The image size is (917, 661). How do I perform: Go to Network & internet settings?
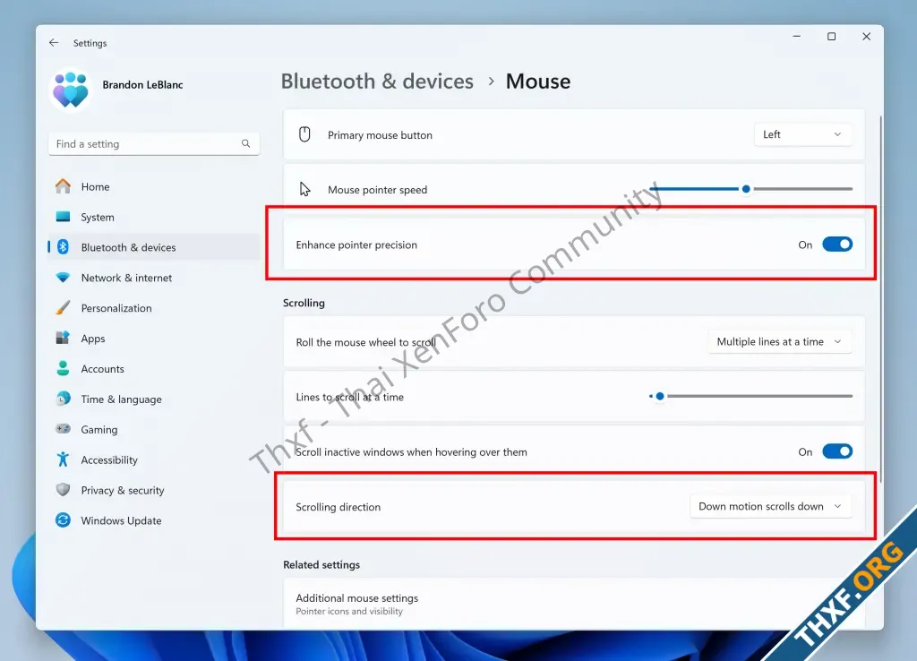click(x=154, y=278)
